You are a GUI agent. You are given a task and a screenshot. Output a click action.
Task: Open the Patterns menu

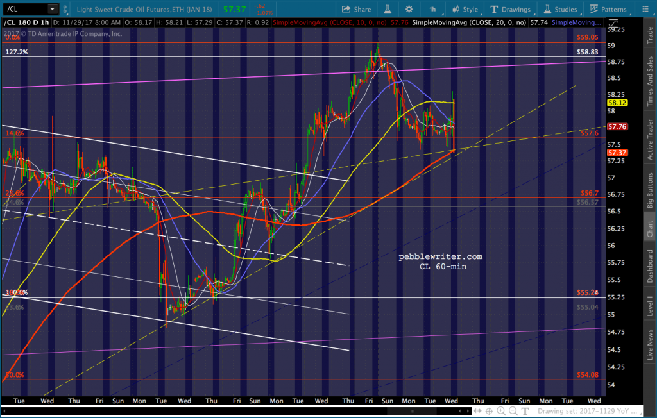610,9
